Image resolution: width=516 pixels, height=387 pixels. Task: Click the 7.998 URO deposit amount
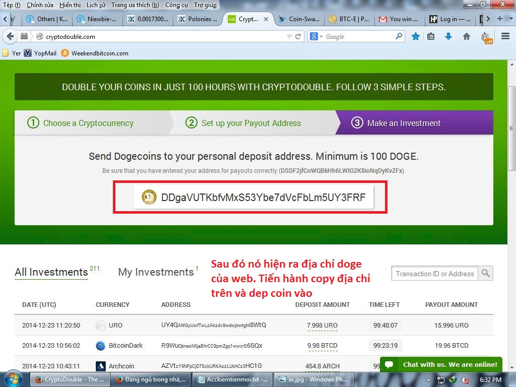(x=322, y=325)
